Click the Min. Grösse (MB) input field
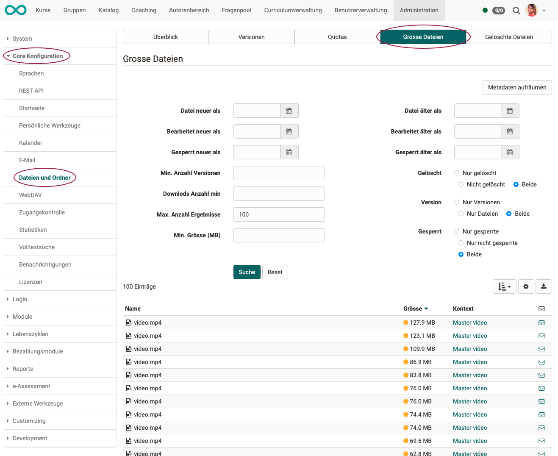 click(279, 235)
